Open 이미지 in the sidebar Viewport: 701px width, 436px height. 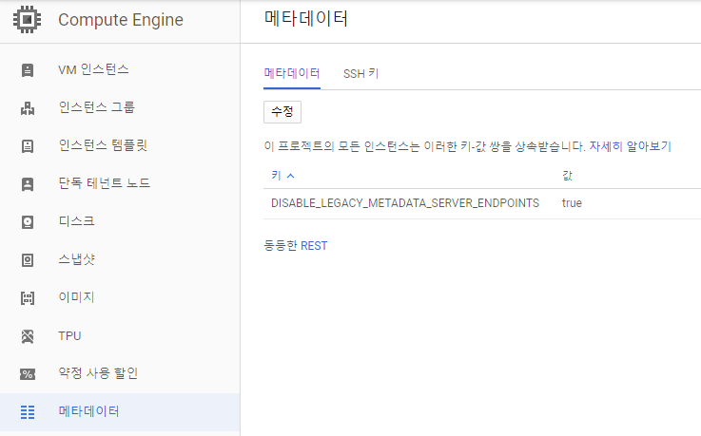pyautogui.click(x=76, y=297)
